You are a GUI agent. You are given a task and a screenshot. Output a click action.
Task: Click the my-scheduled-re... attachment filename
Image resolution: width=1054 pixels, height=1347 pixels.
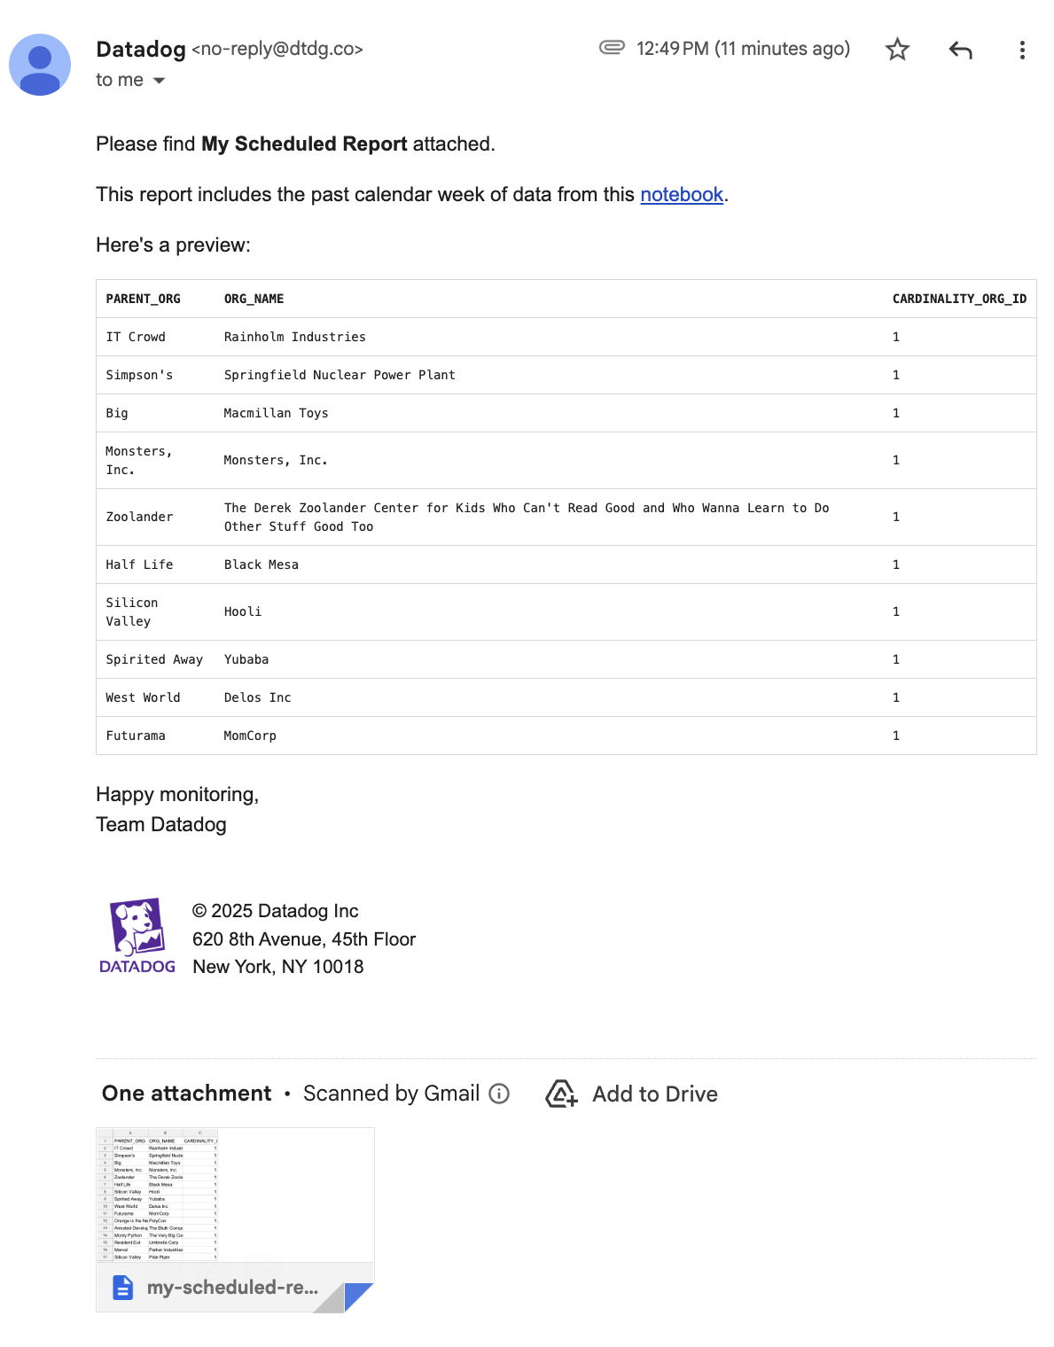(x=232, y=1288)
